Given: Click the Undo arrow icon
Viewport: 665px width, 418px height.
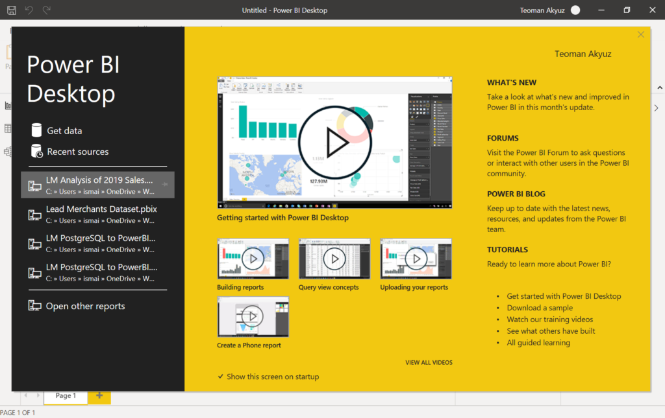Looking at the screenshot, I should pyautogui.click(x=29, y=10).
